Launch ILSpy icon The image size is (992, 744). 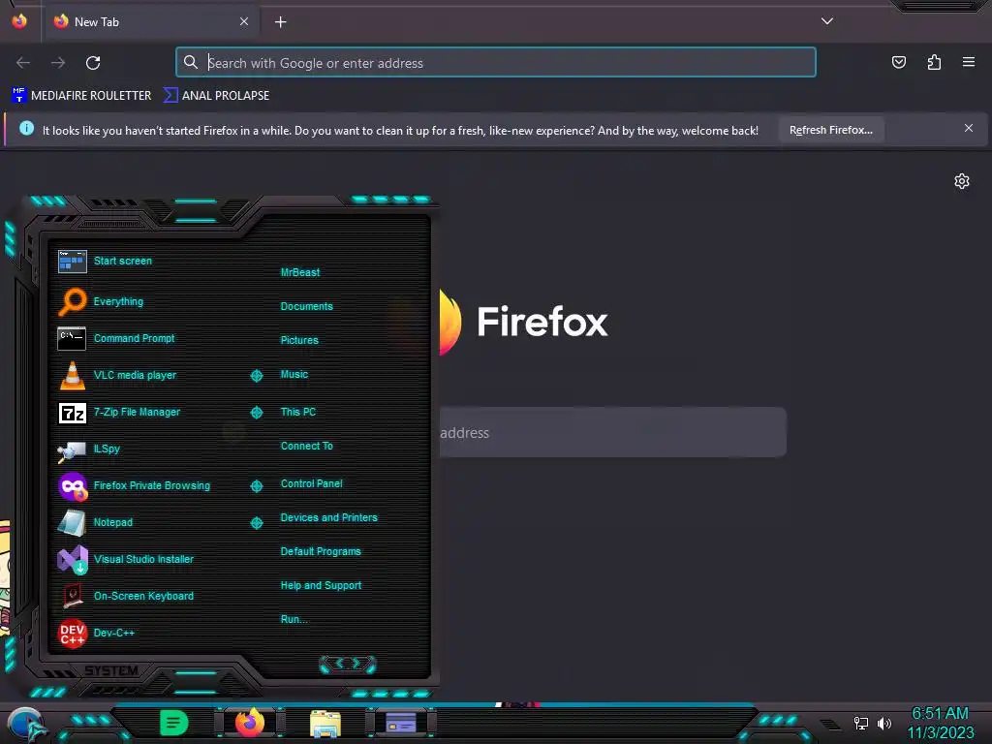tap(72, 449)
